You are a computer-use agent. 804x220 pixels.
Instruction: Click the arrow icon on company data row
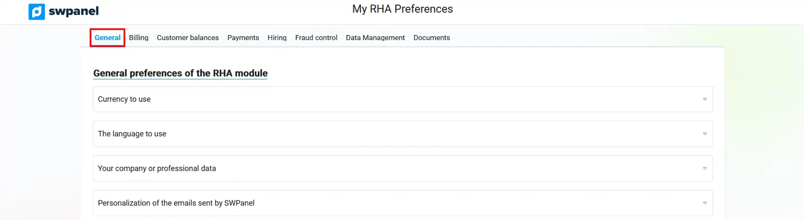705,168
